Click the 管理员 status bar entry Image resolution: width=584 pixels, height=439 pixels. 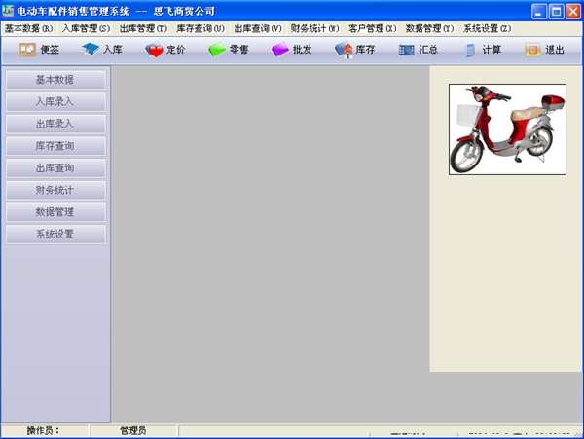coord(133,431)
